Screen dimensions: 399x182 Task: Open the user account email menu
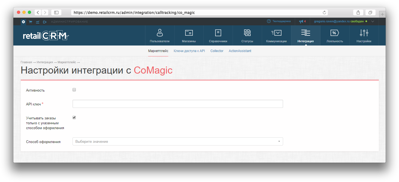(332, 21)
